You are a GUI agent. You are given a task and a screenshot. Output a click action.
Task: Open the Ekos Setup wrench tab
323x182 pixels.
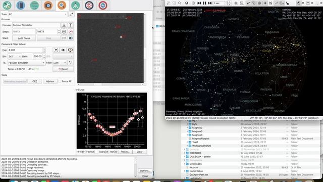pyautogui.click(x=7, y=5)
